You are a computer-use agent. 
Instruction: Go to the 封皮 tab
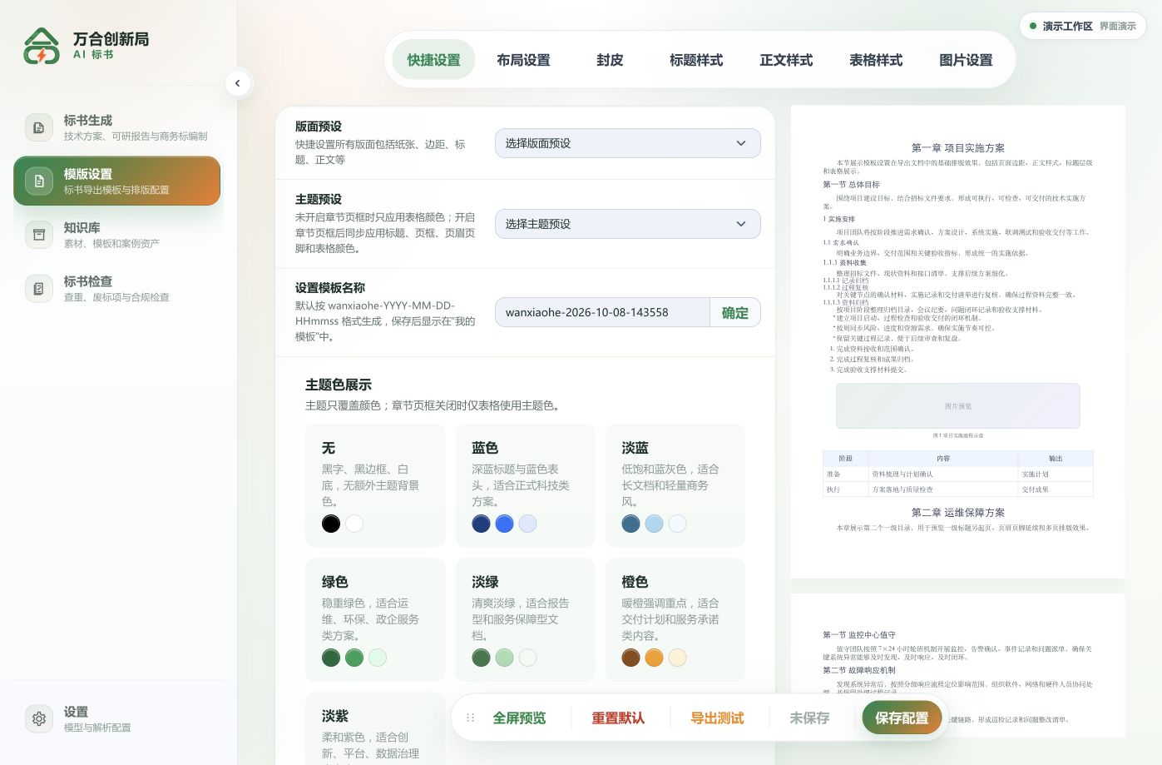[610, 60]
